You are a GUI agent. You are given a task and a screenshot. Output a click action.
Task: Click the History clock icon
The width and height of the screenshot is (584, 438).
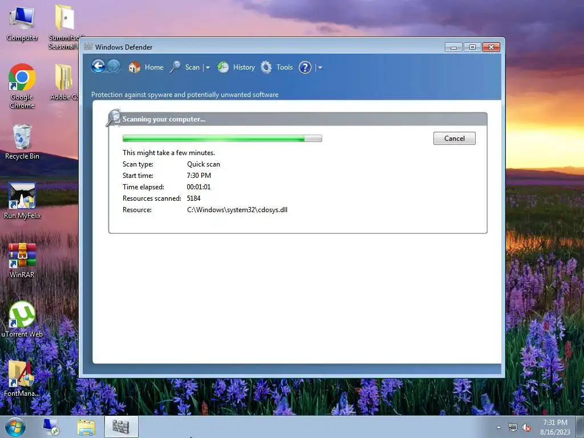223,67
